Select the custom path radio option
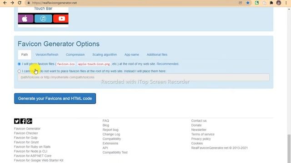Screen dimensions: 291x163 point(19,71)
